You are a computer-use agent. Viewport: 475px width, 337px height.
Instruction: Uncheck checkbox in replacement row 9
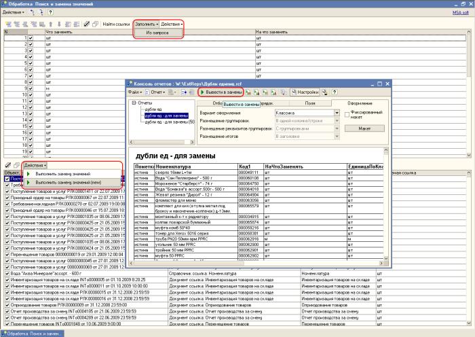pyautogui.click(x=31, y=88)
